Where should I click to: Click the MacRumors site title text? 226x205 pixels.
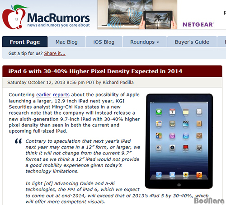[58, 18]
